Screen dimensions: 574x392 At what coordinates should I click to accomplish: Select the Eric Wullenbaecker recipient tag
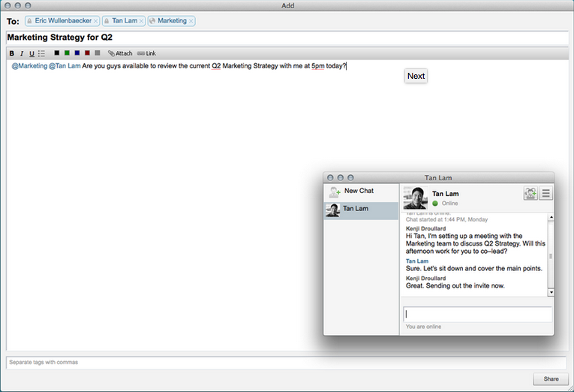point(62,21)
